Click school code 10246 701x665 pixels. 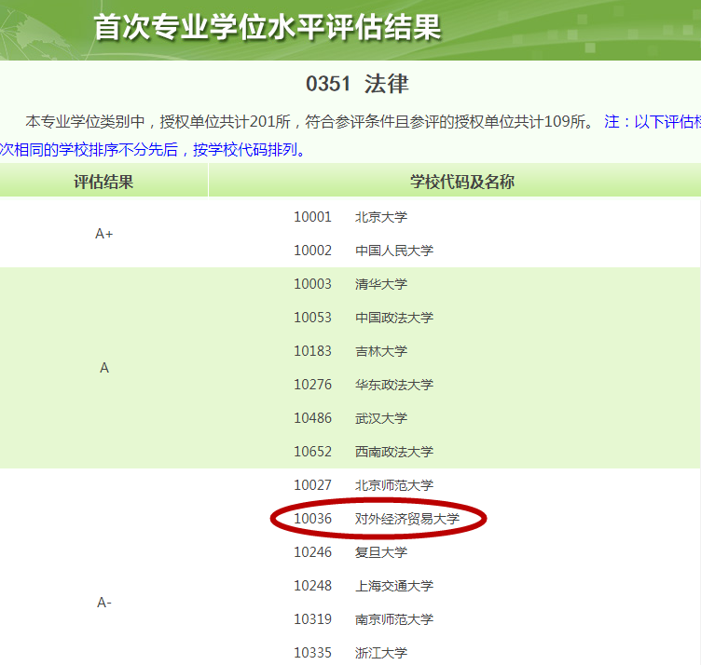(312, 552)
